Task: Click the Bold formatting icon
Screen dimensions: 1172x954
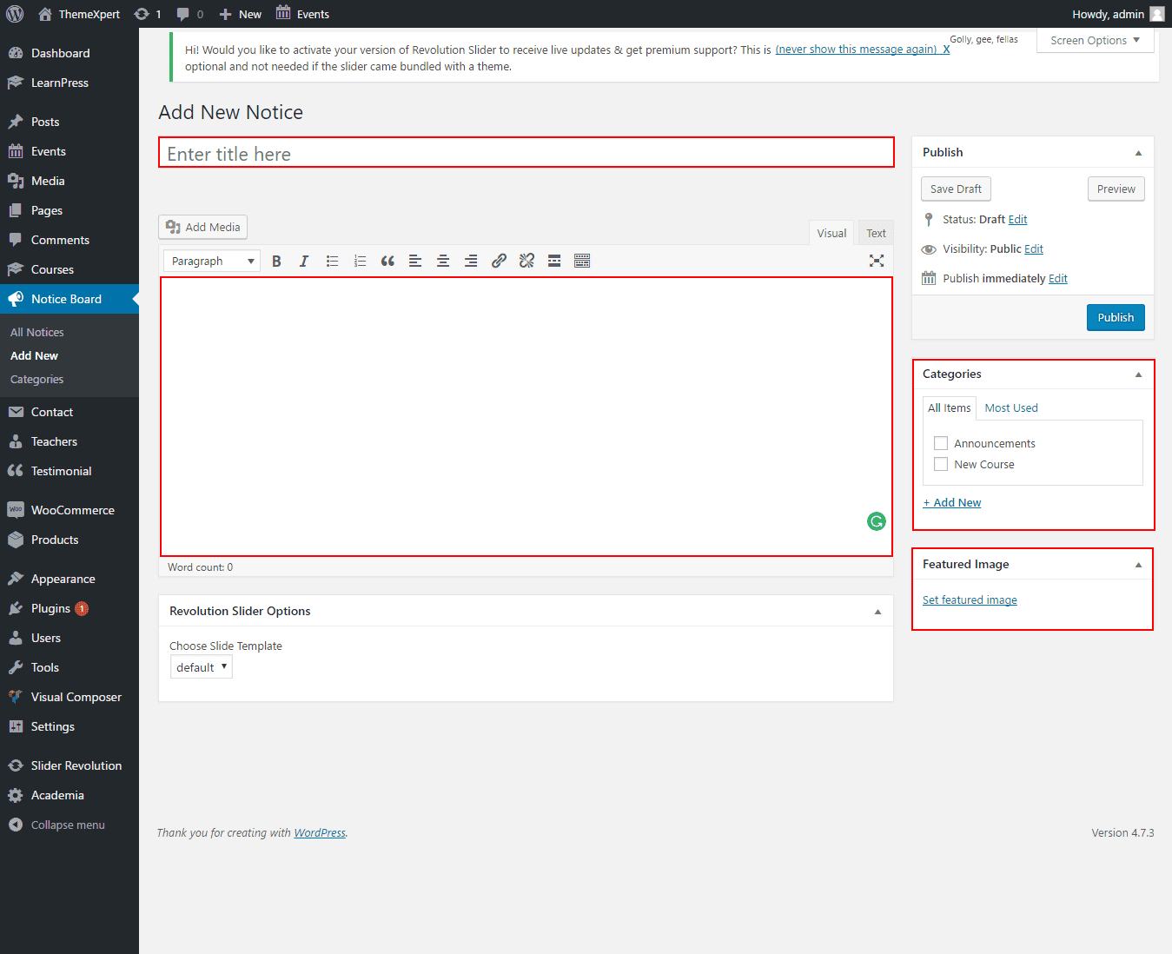Action: coord(276,261)
